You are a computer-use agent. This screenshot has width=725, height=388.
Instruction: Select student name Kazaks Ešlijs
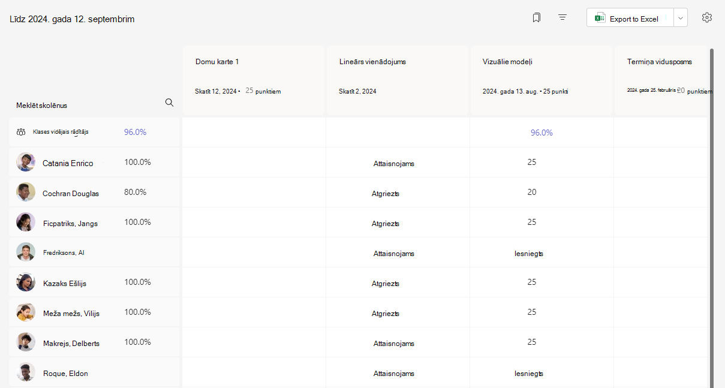pos(65,283)
